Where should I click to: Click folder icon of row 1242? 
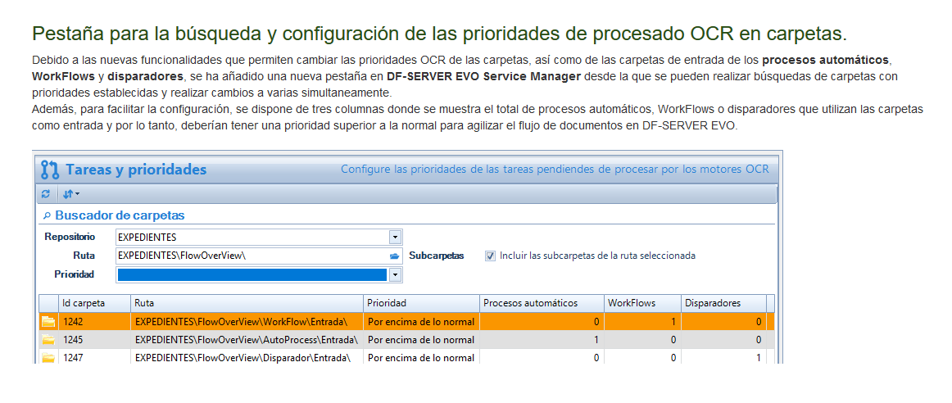(x=48, y=322)
